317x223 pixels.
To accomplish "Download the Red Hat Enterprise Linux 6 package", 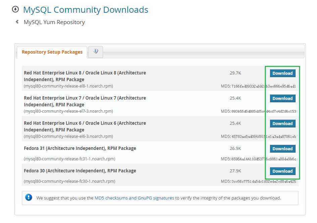I will tap(282, 123).
